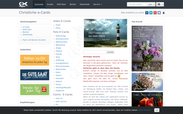Open cxflyer.com link in text
183x114 pixels.
[104, 97]
